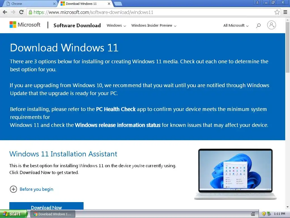
Task: Click the Chrome user profile icon in title bar
Action: point(257,2)
